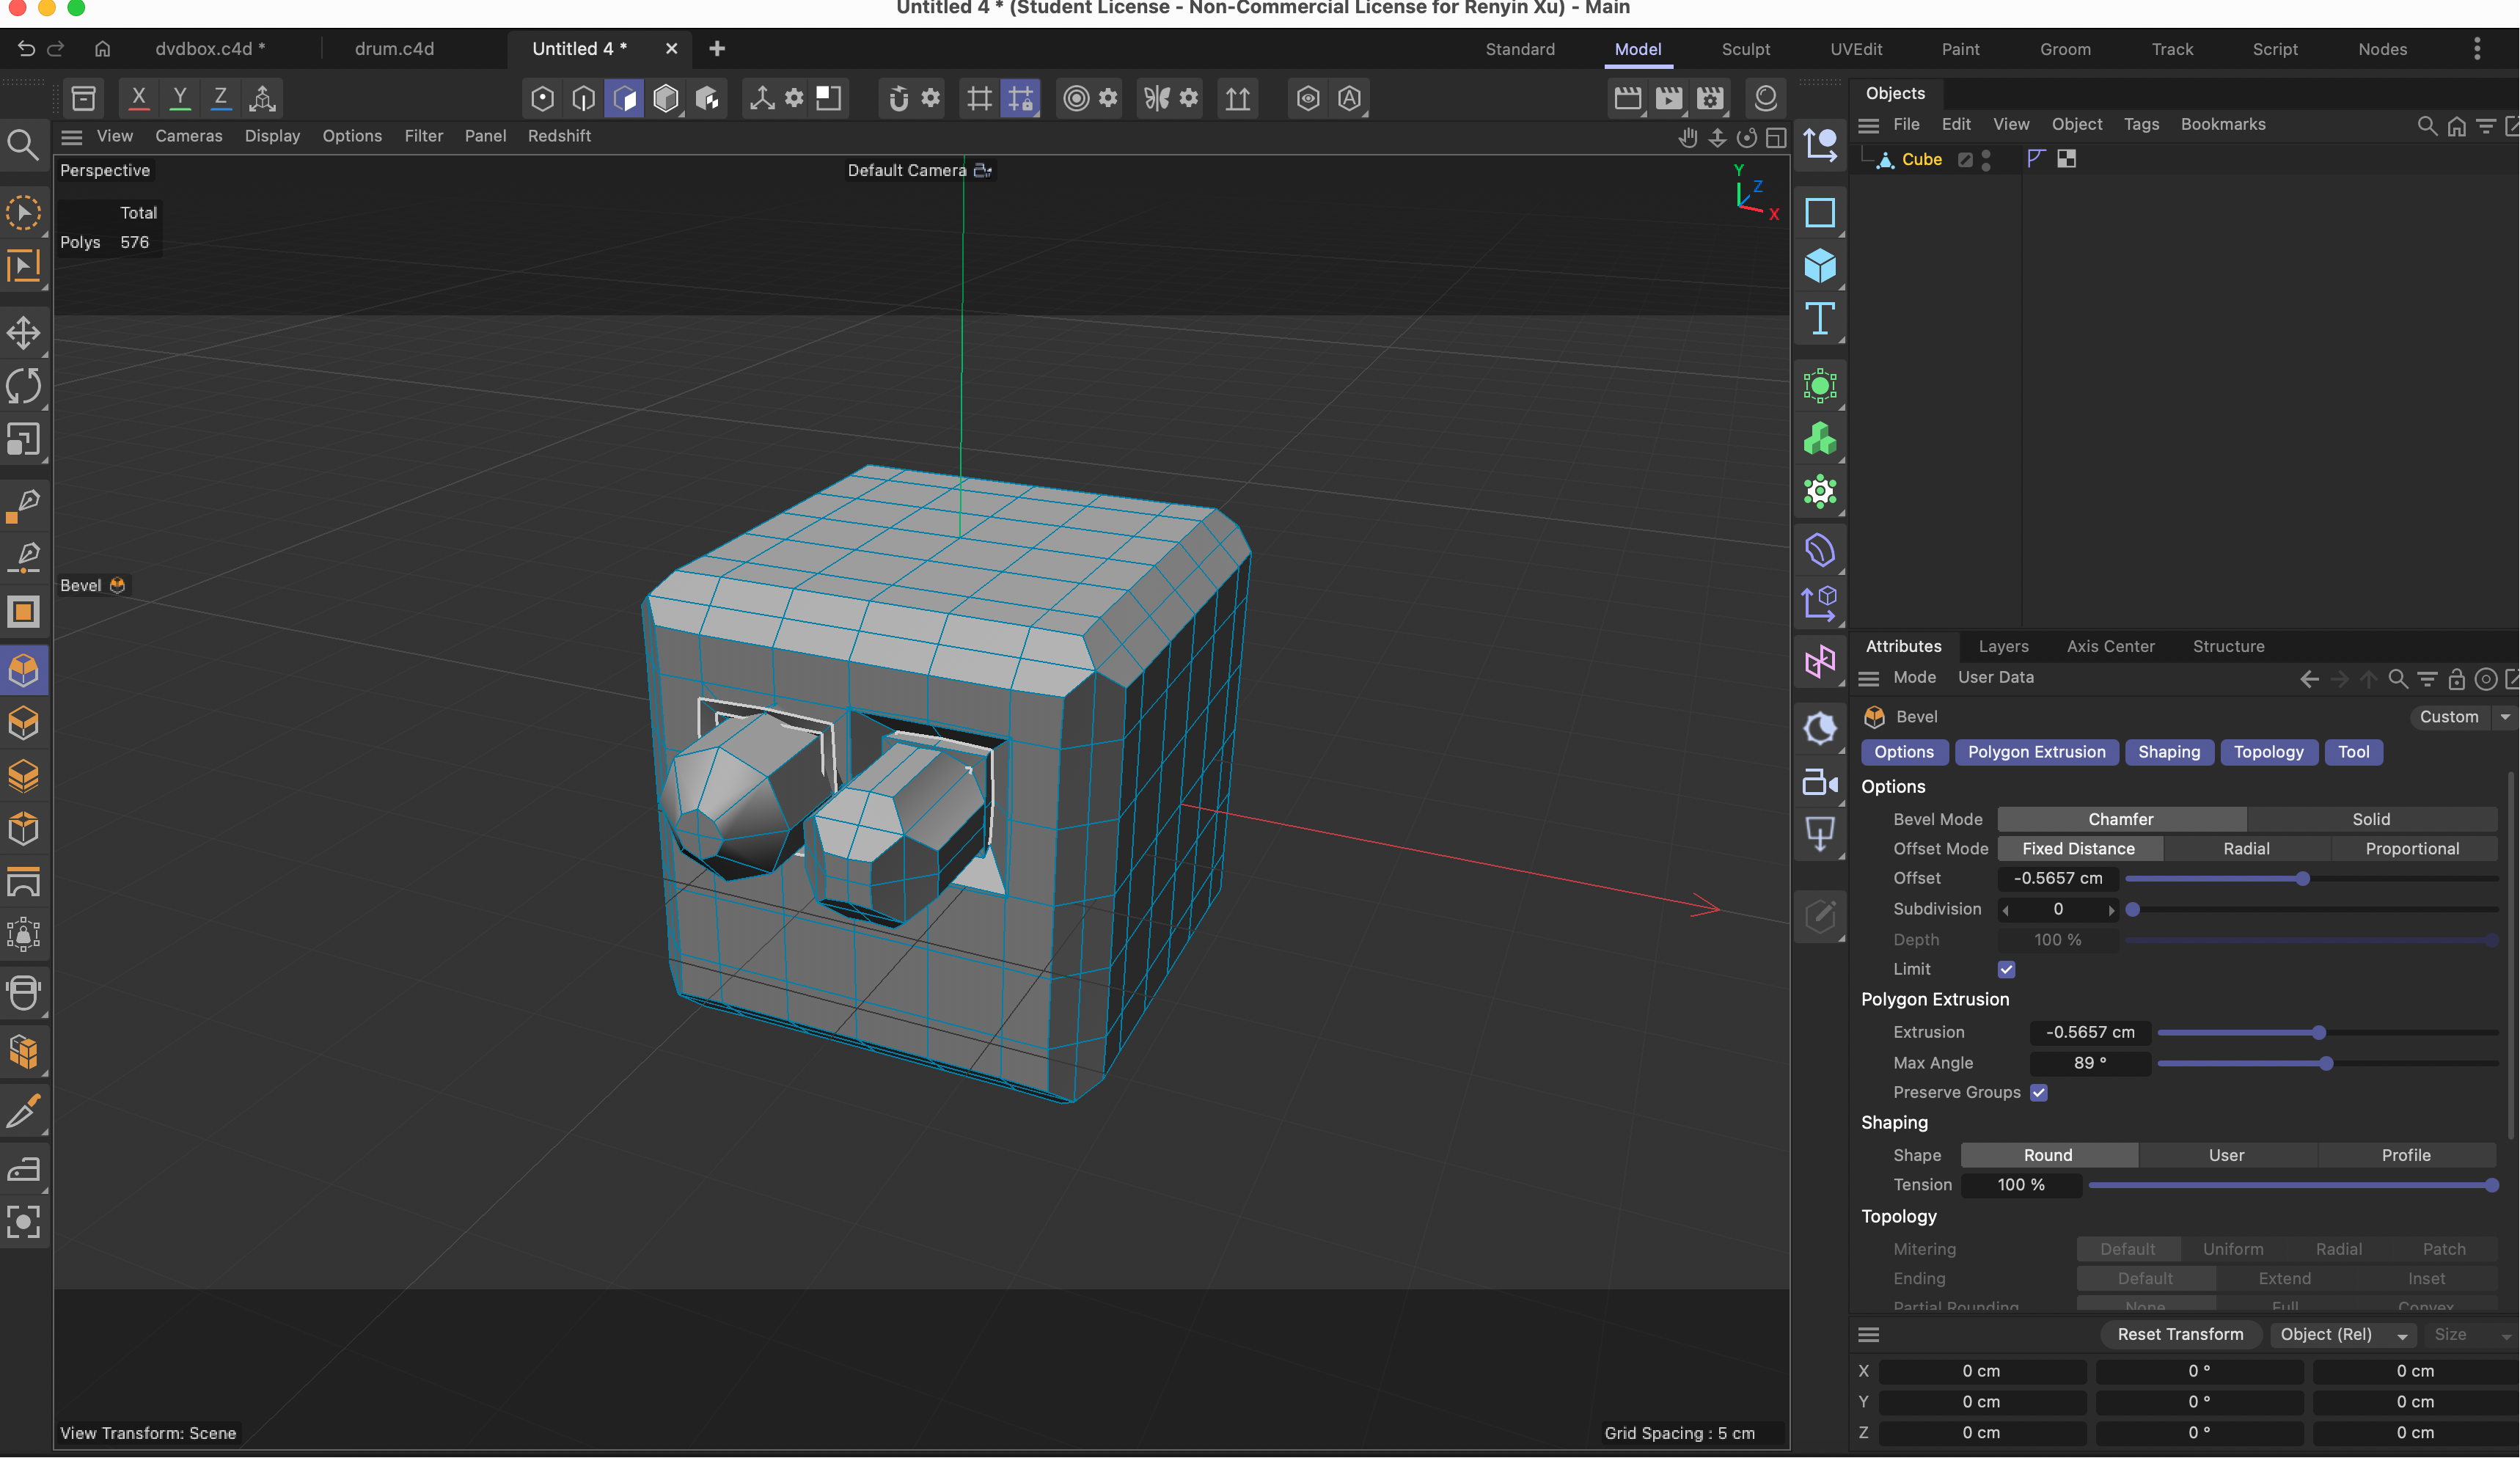The width and height of the screenshot is (2520, 1458).
Task: Switch to Points mode
Action: (x=541, y=98)
